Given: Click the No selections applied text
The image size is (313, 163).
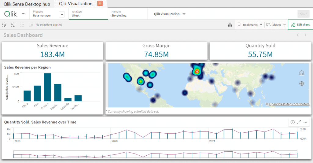Looking at the screenshot, I should (49, 24).
